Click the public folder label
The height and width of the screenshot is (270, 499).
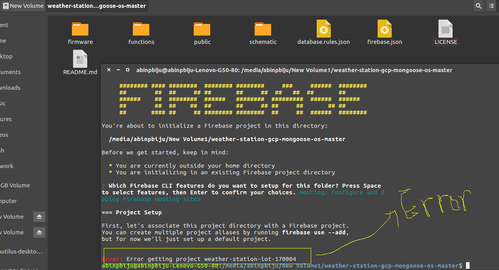click(x=202, y=42)
